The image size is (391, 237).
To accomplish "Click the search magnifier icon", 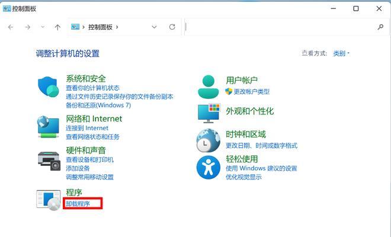I will coord(380,27).
